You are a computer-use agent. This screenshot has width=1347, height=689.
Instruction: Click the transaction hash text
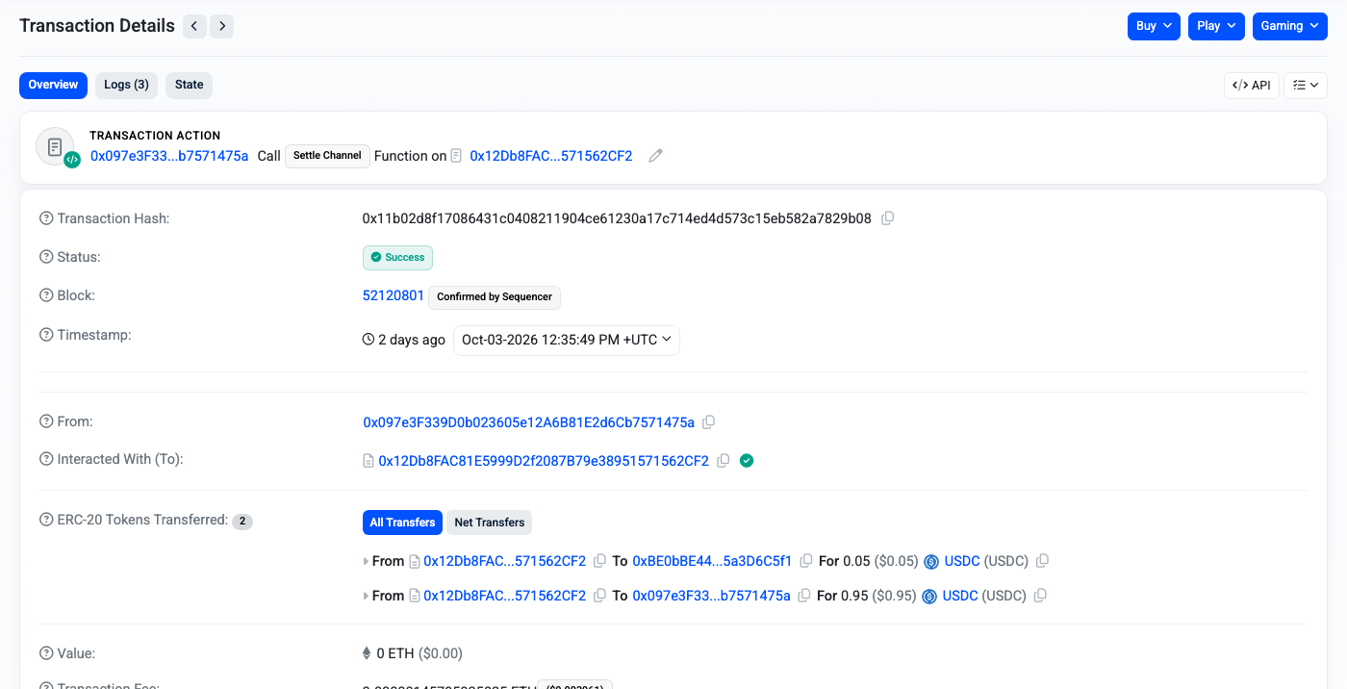coord(617,218)
